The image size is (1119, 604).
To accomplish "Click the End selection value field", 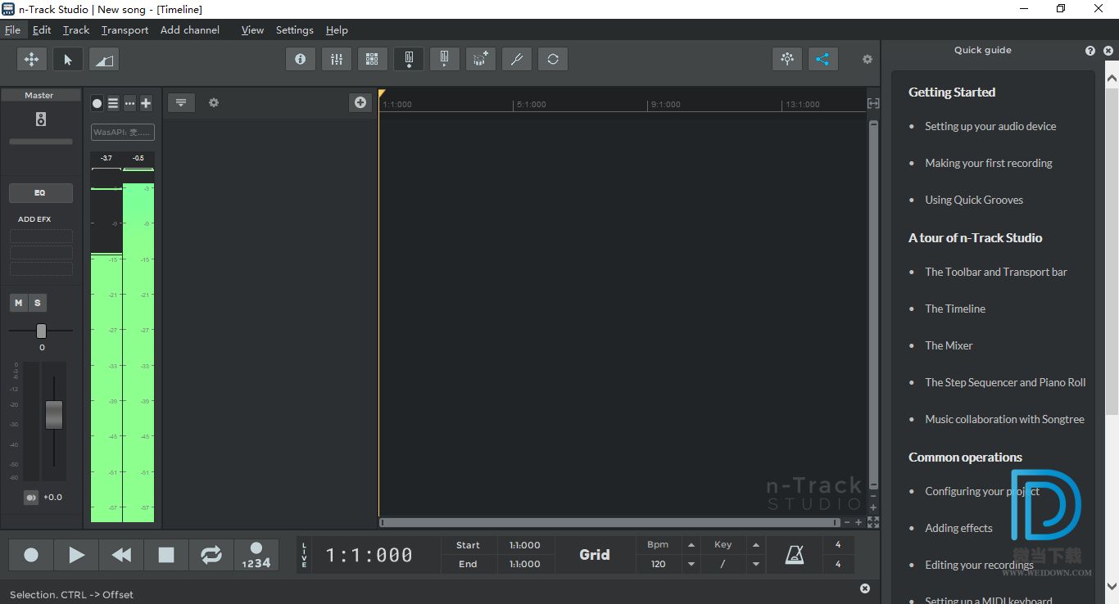I will pyautogui.click(x=525, y=564).
